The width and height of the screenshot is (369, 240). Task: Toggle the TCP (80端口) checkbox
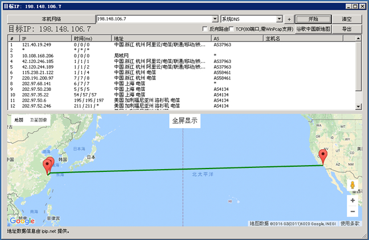click(231, 29)
